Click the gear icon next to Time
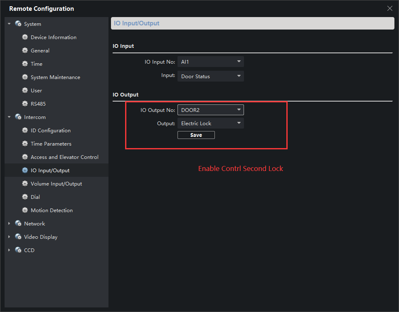Image resolution: width=399 pixels, height=312 pixels. pyautogui.click(x=25, y=64)
